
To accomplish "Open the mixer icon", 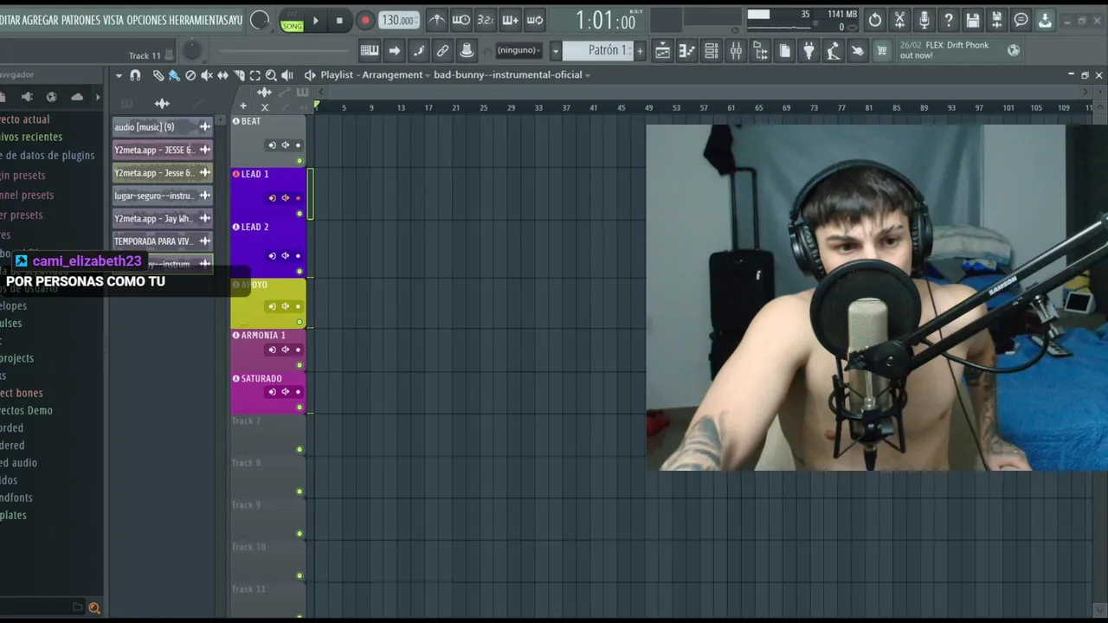I will [x=736, y=51].
